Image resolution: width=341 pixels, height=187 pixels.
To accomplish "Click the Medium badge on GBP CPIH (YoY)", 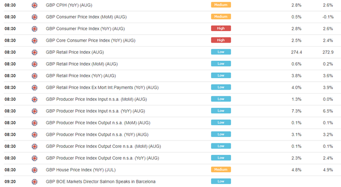I will 221,5.
